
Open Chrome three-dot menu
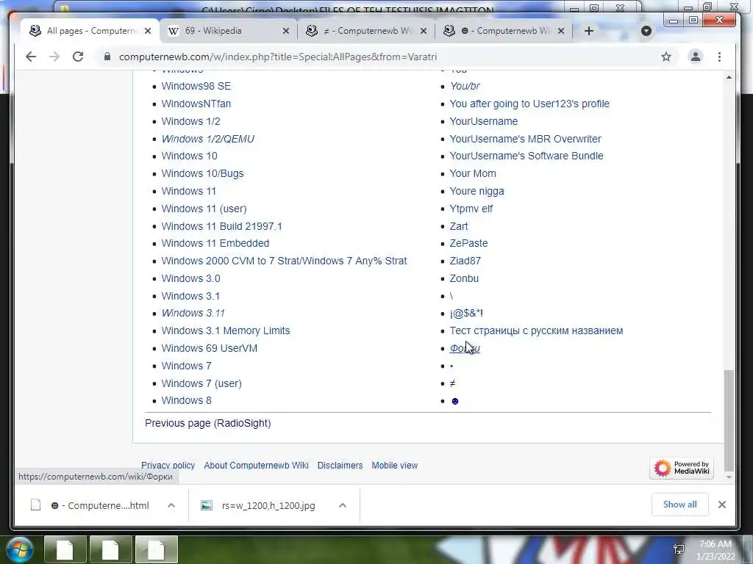pyautogui.click(x=719, y=57)
